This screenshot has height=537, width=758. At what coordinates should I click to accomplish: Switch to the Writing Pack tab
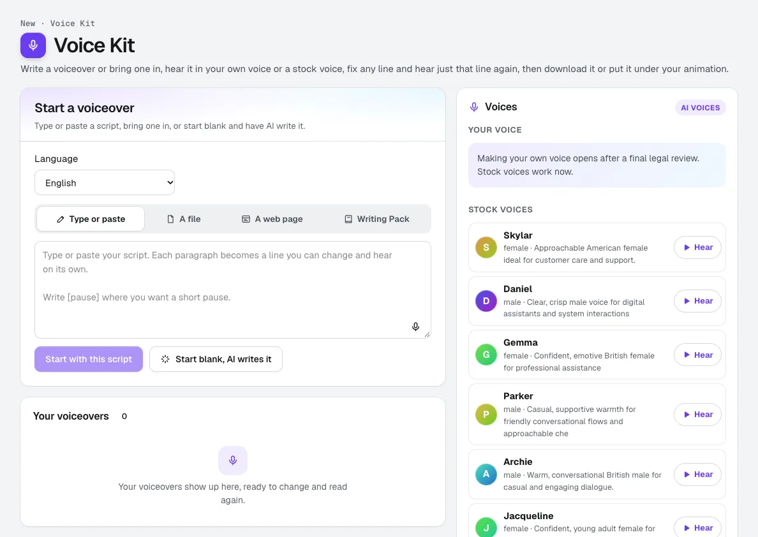coord(376,219)
